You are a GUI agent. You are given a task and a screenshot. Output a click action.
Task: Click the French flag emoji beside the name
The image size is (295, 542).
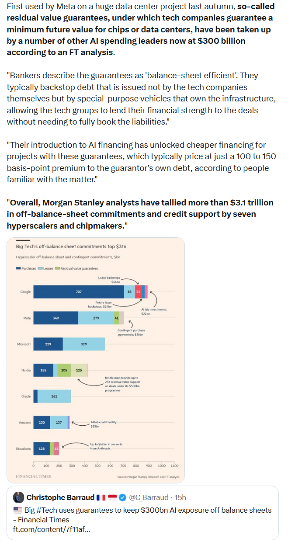pyautogui.click(x=101, y=497)
